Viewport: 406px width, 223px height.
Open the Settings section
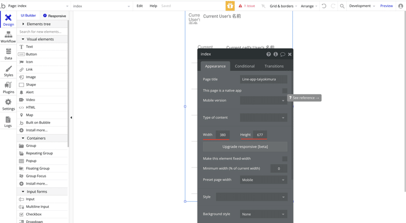pyautogui.click(x=8, y=105)
